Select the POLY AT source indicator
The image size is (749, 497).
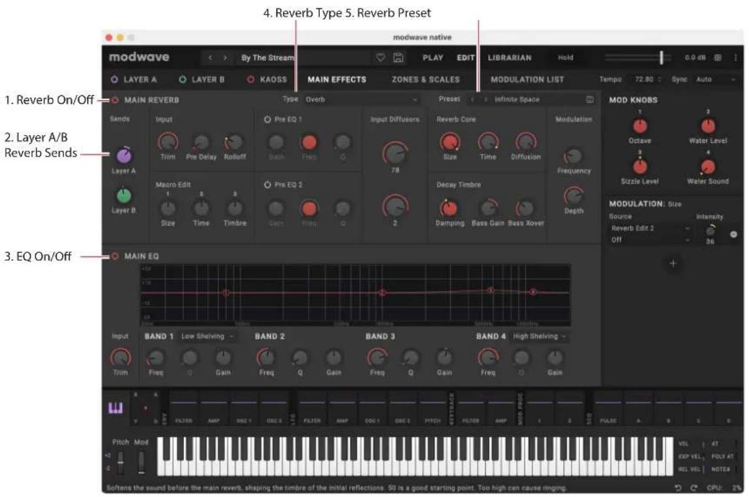click(x=723, y=457)
